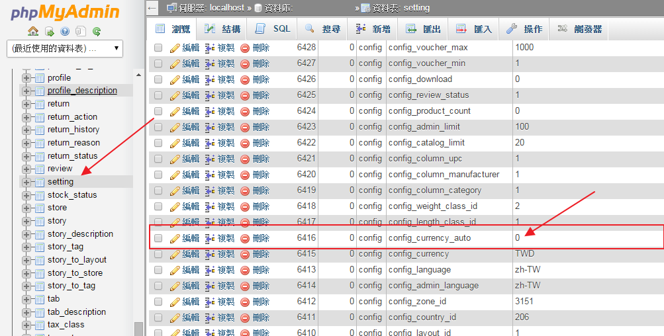Click the delete icon for config_column_manufacturer
The height and width of the screenshot is (336, 664).
[245, 175]
